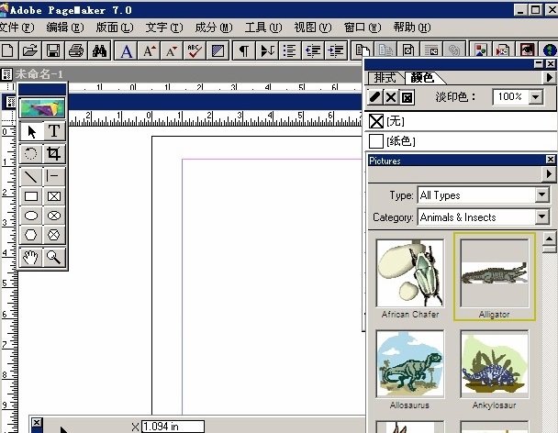
Task: Pick the Crop tool
Action: coord(54,154)
